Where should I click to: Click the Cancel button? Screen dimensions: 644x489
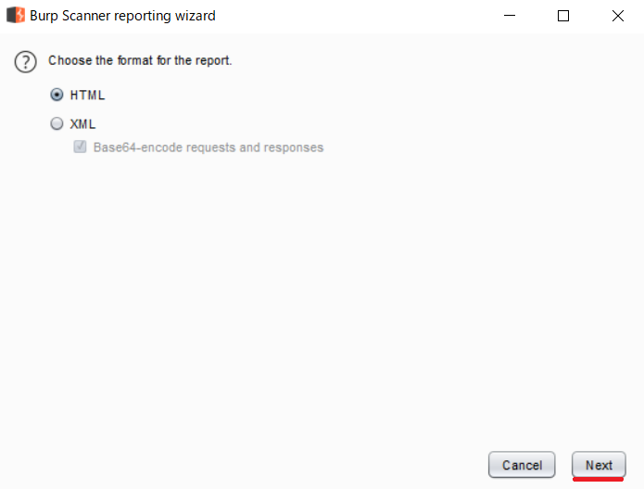522,465
